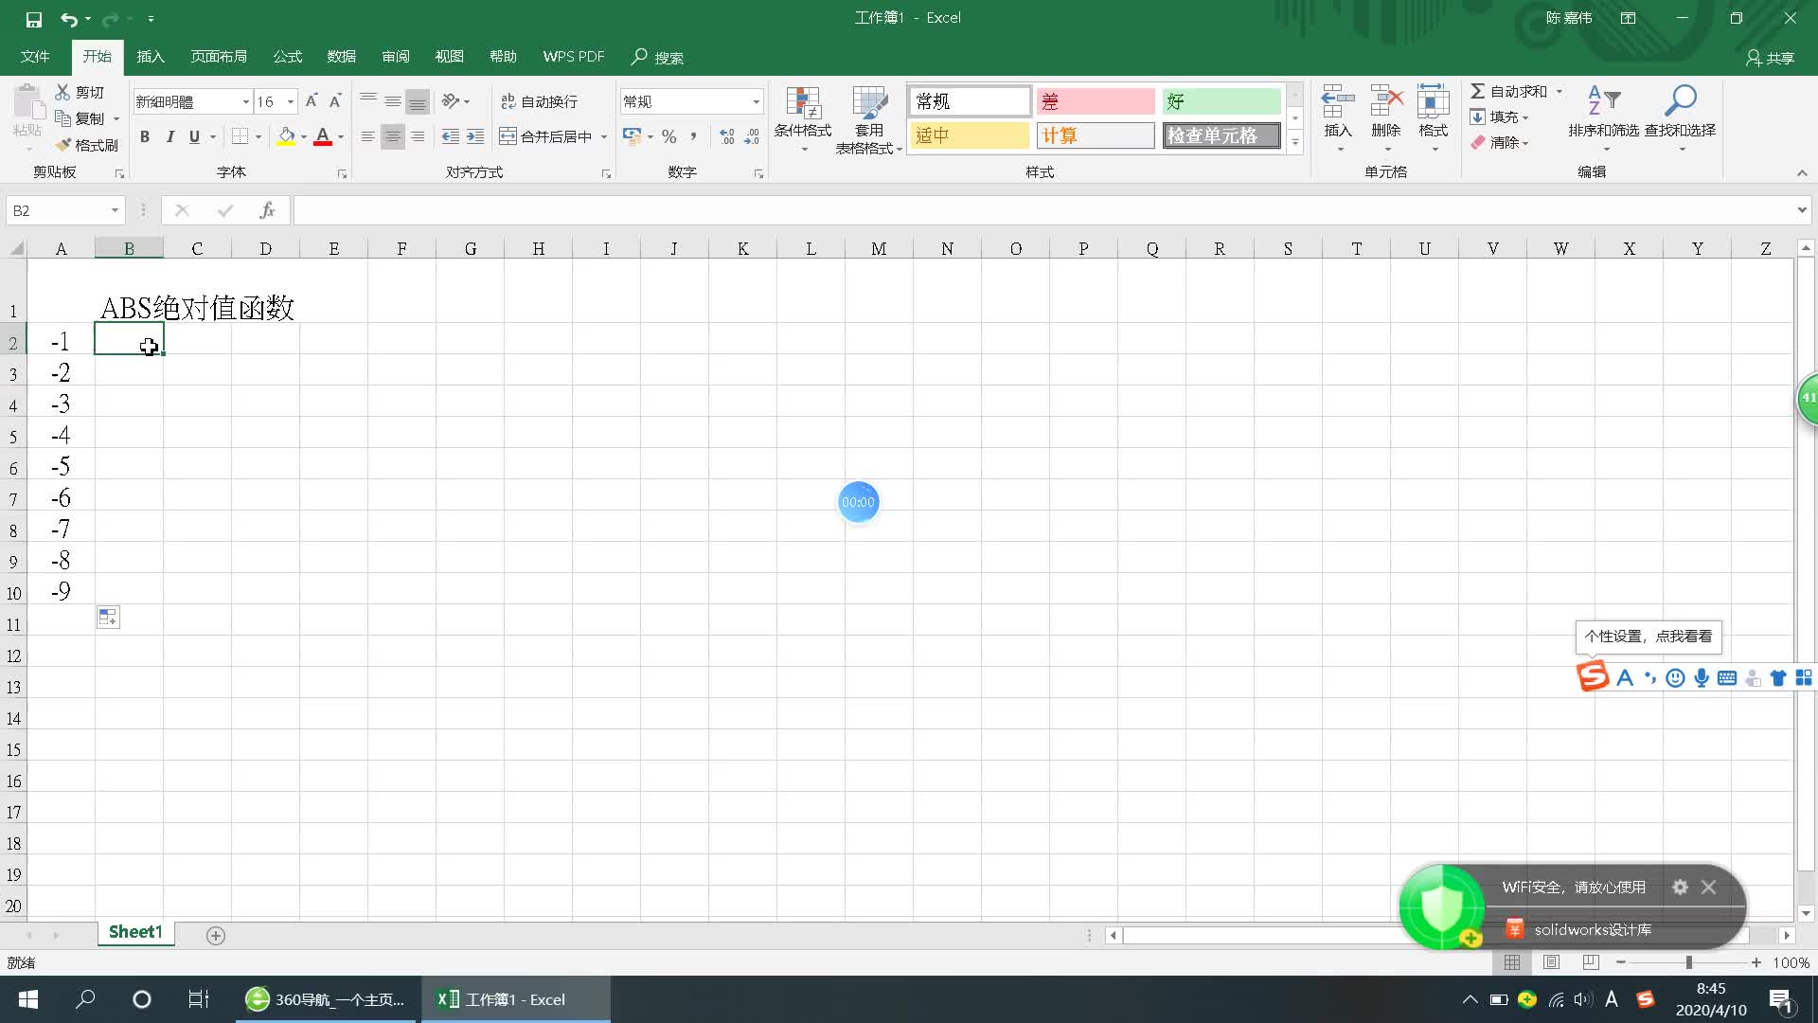Toggle bold formatting
1818x1023 pixels.
pos(145,136)
